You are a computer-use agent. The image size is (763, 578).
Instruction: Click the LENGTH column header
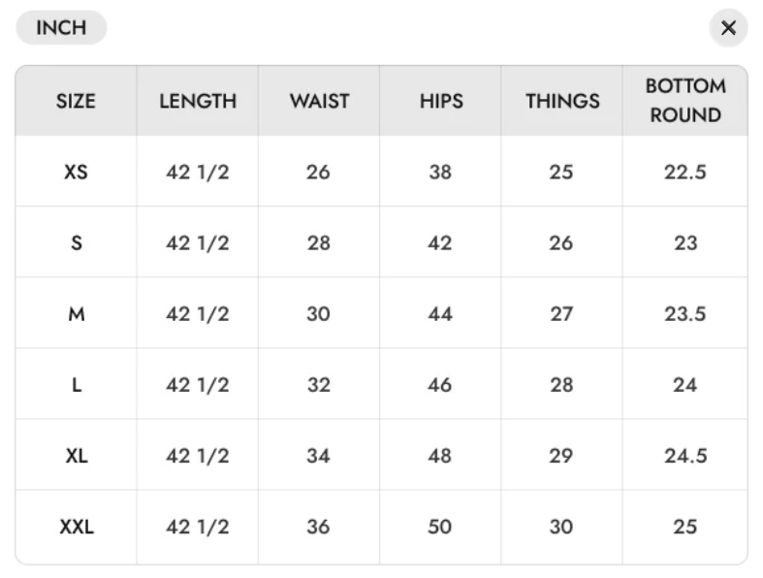point(198,101)
